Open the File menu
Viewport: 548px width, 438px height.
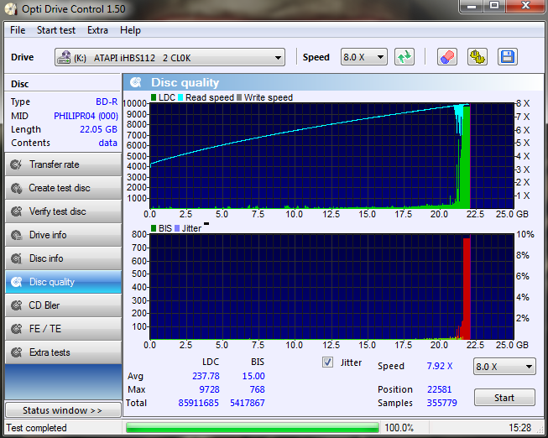tap(18, 30)
